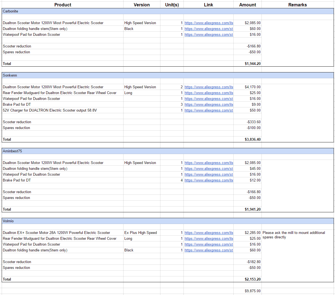Open link for Volmio's Dualtron EX+ scooter
Viewport: 335px width, 295px height.
(x=209, y=233)
